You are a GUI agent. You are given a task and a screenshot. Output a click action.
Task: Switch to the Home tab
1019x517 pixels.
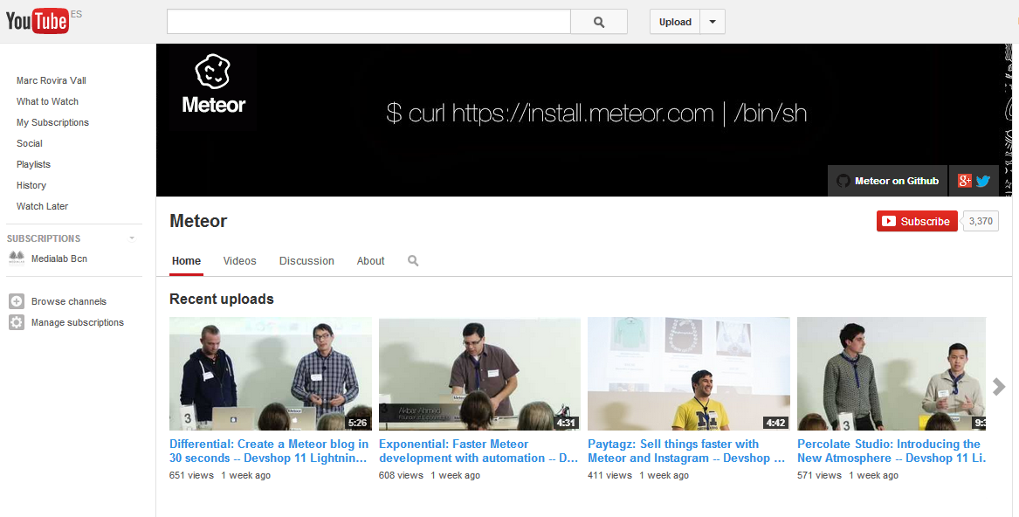click(186, 261)
